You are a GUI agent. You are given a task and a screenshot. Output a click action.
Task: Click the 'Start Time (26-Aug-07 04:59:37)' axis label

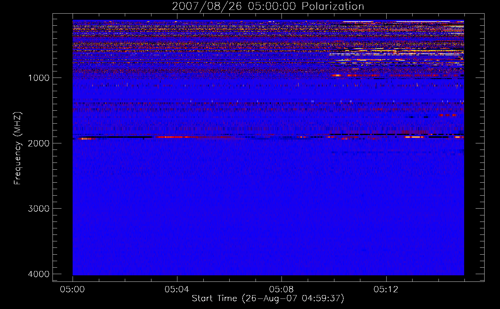click(x=268, y=298)
